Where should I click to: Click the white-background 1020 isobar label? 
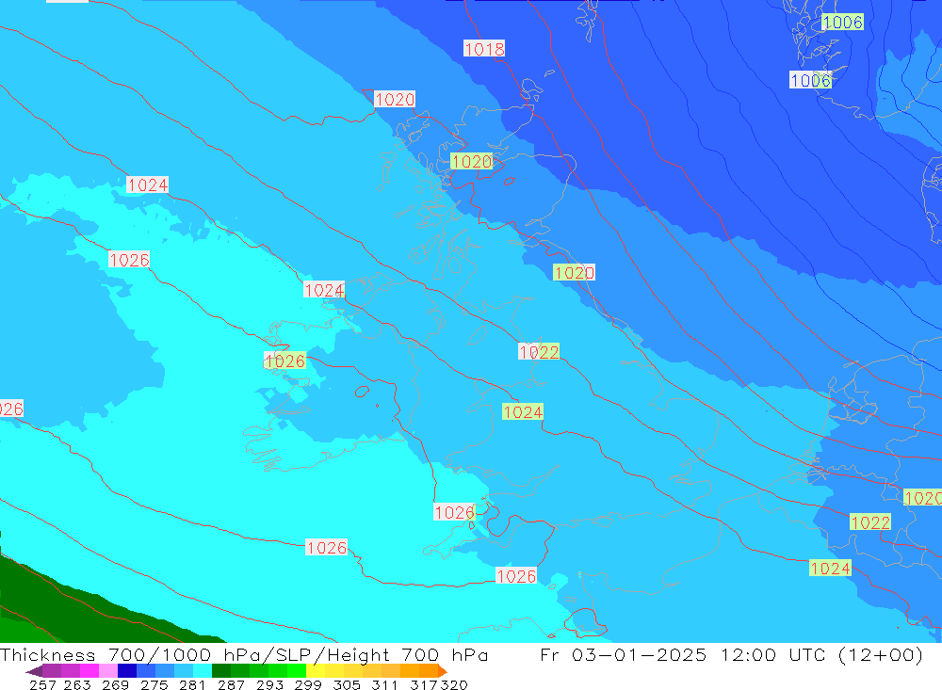(394, 99)
